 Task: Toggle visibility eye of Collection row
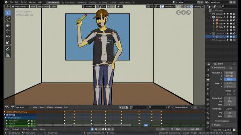[x=224, y=14]
